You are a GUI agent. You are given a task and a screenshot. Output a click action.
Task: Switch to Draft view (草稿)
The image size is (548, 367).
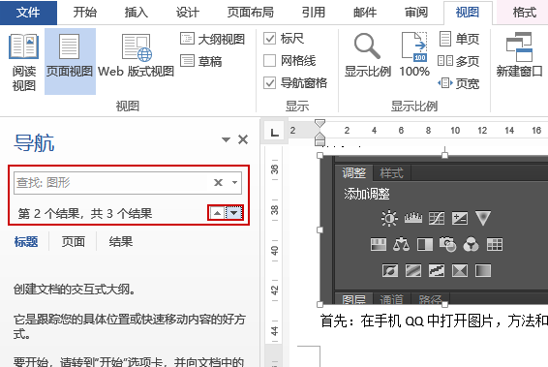201,62
